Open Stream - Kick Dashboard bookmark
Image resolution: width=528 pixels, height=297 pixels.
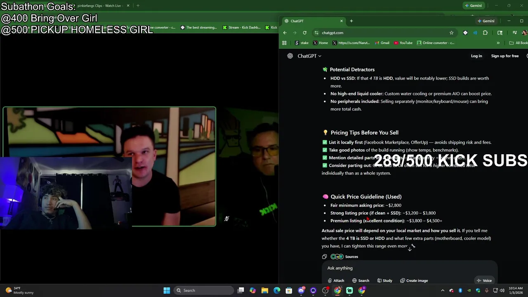pos(241,28)
